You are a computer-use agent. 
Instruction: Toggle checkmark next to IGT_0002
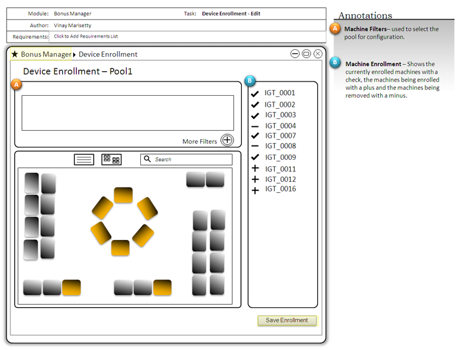tap(255, 105)
